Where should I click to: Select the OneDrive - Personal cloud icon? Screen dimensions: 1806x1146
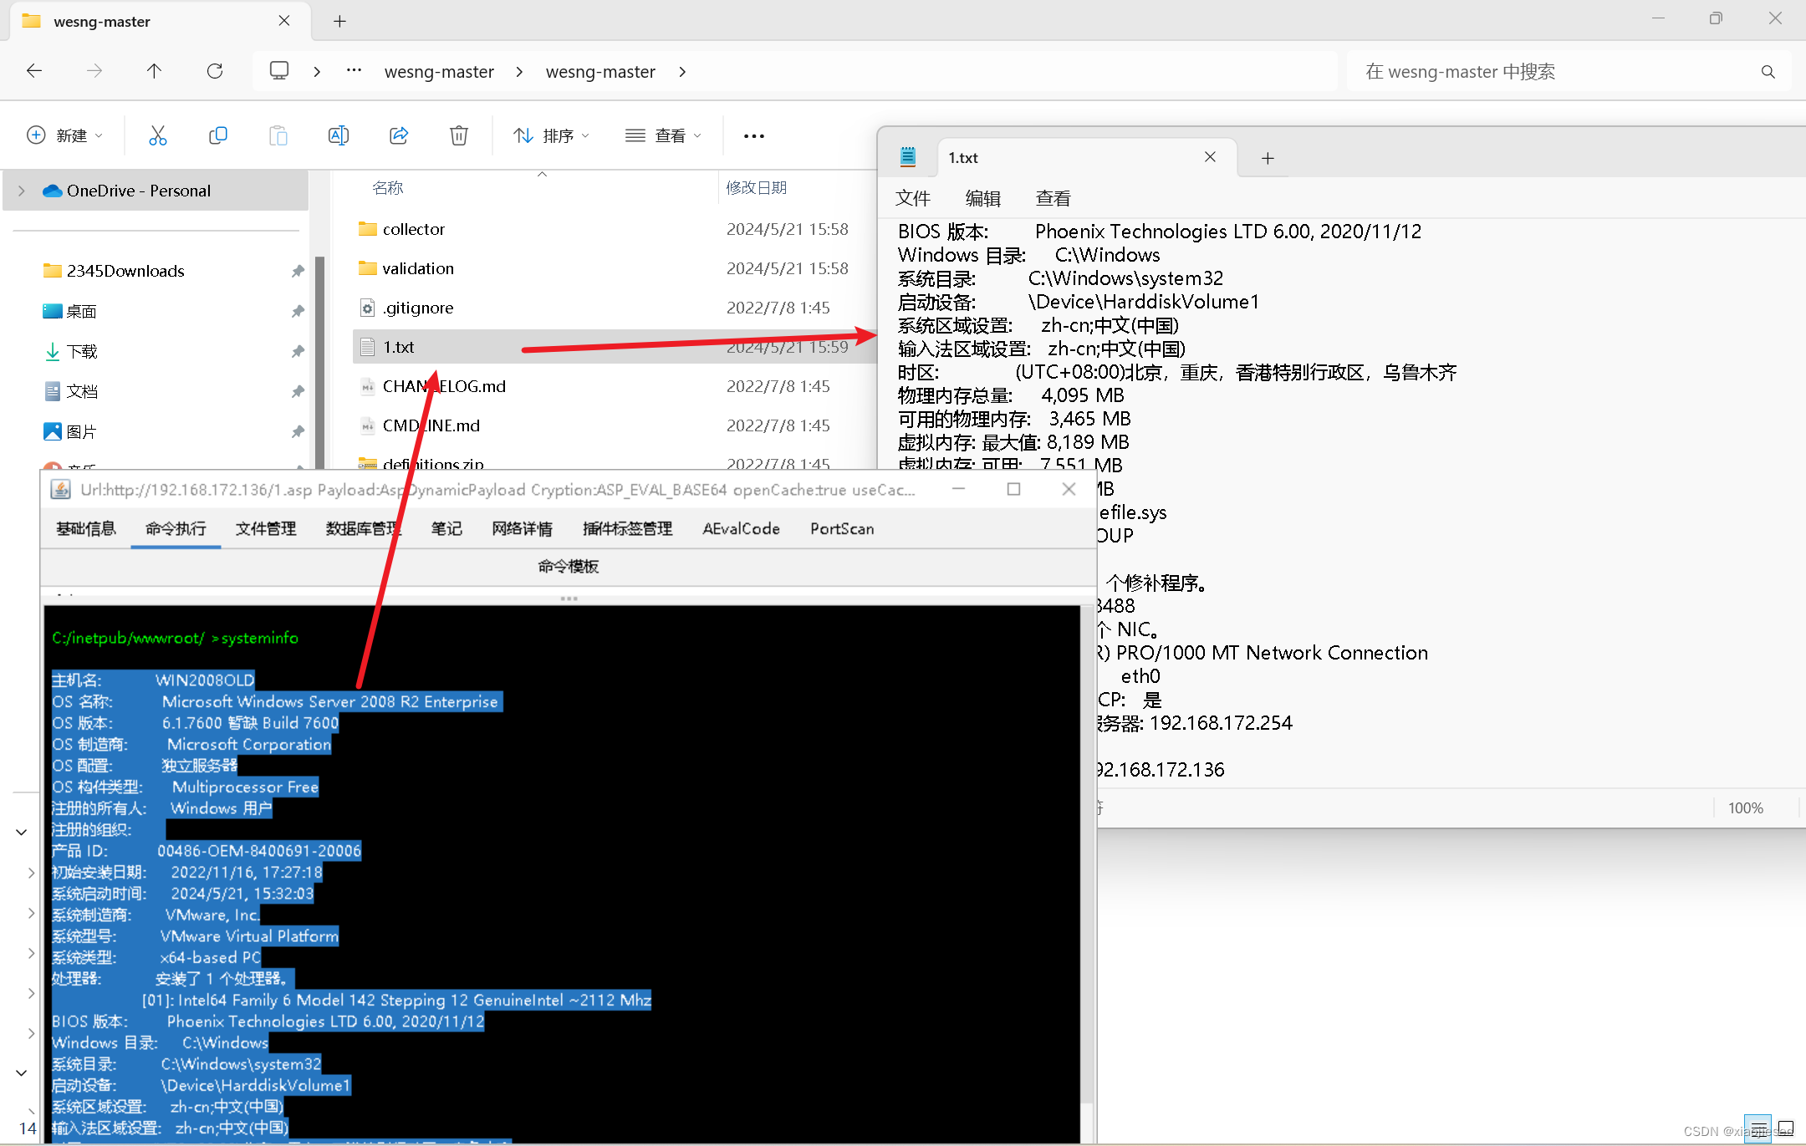coord(52,191)
